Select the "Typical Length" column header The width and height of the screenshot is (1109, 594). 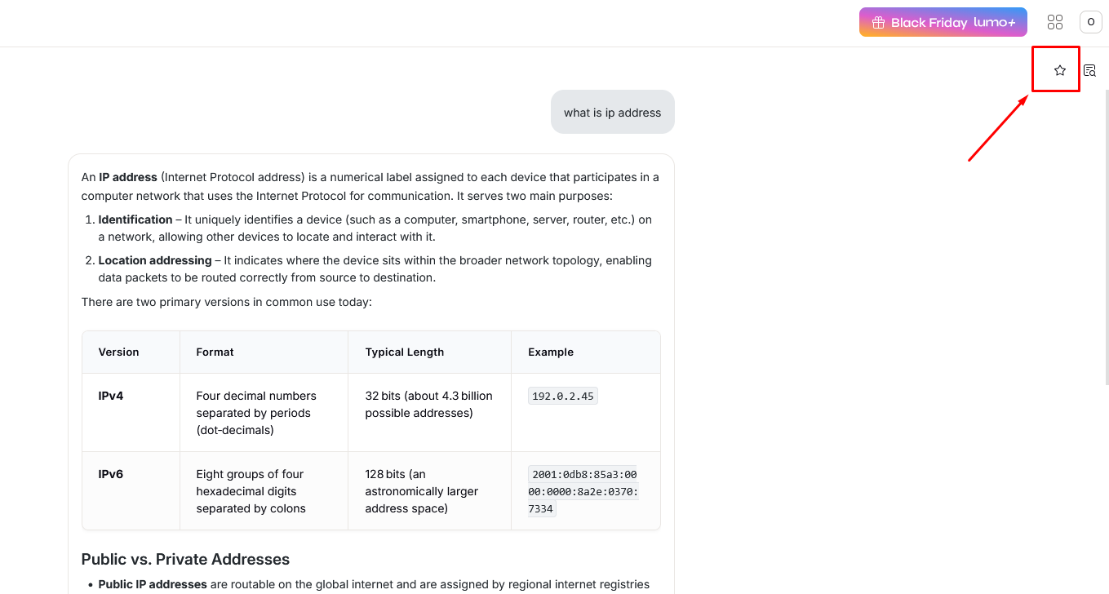pyautogui.click(x=405, y=352)
